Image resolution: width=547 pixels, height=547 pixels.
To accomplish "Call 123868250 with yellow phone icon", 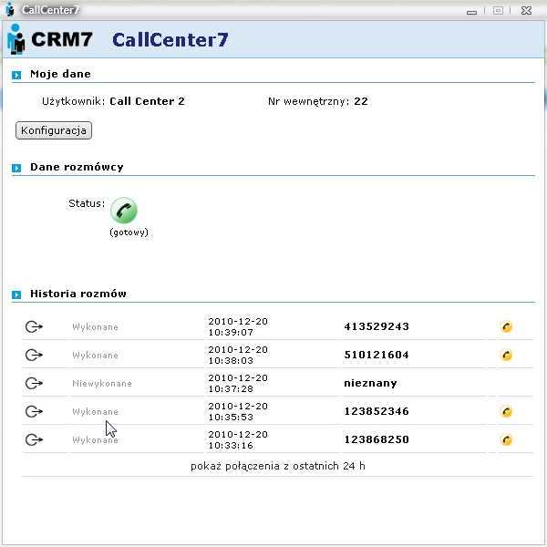I will tap(506, 439).
